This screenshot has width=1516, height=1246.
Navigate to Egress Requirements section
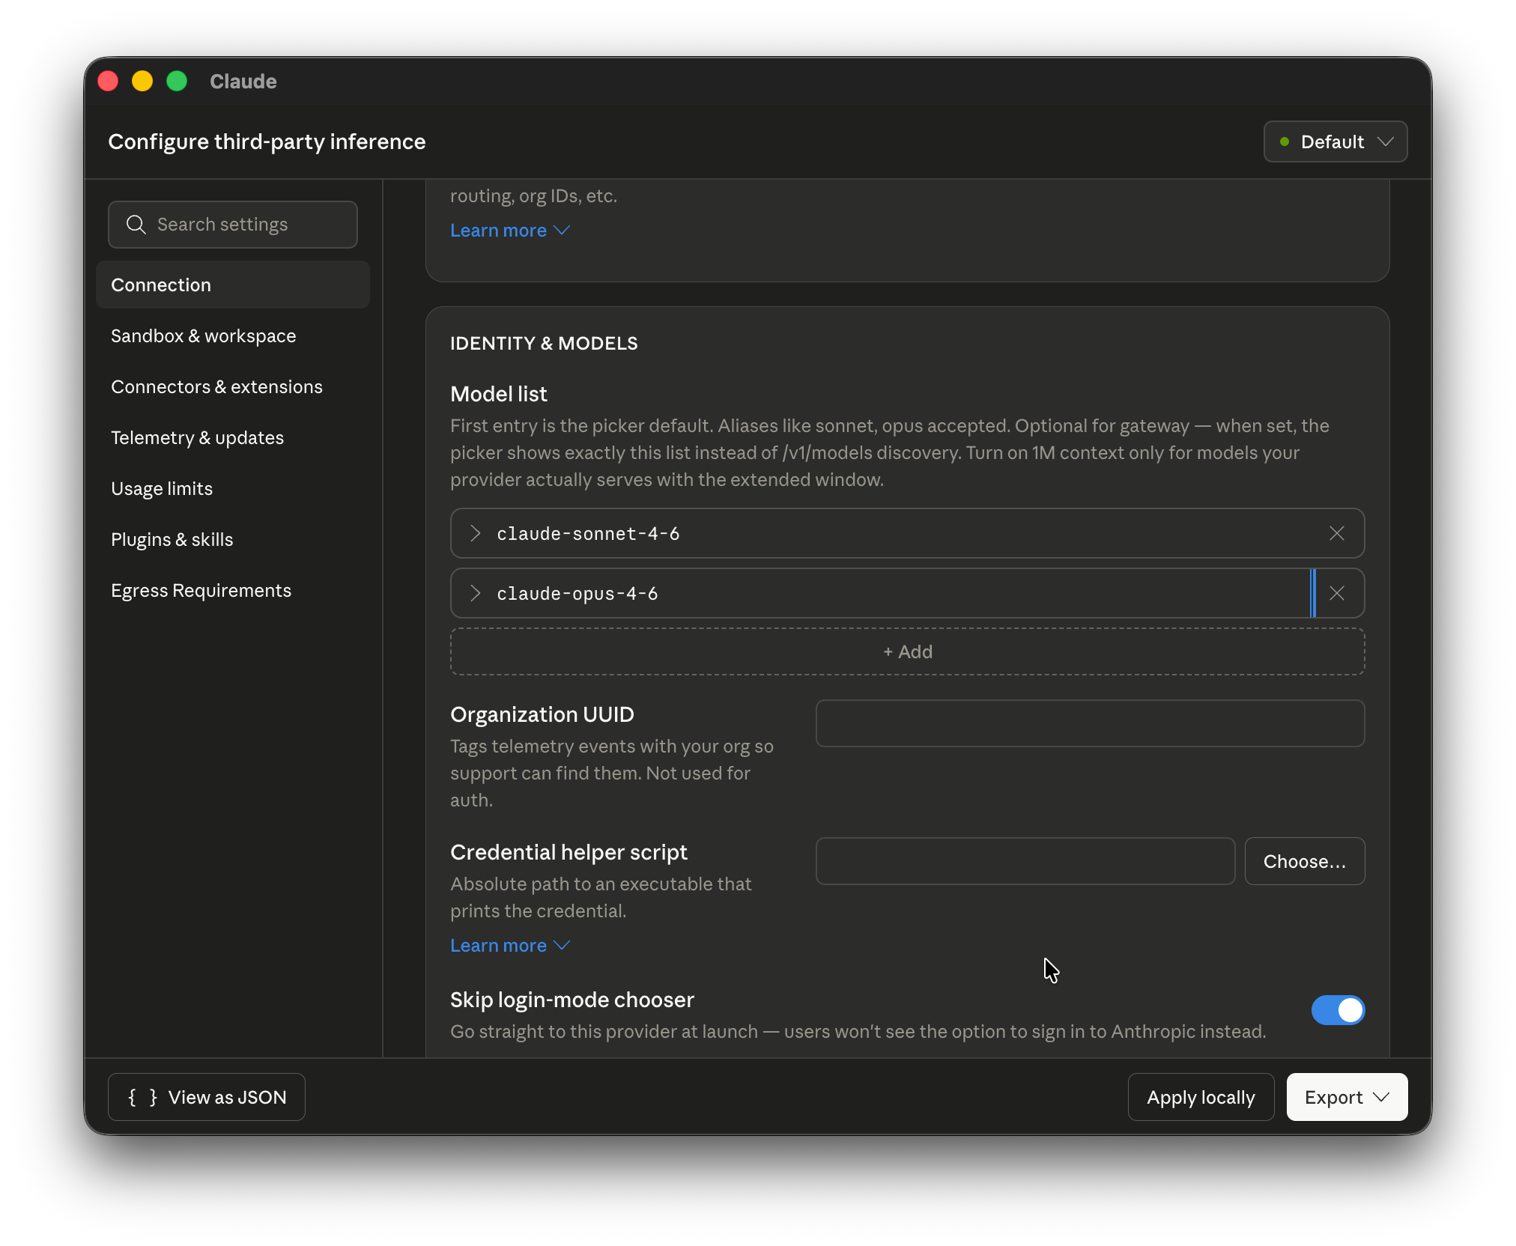point(233,590)
